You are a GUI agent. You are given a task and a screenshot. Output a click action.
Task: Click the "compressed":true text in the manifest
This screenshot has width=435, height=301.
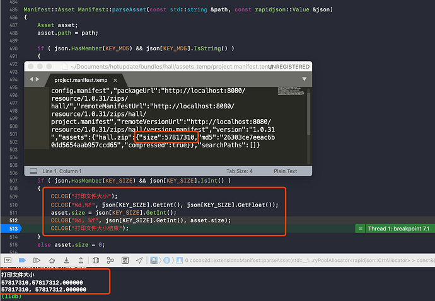(x=157, y=145)
